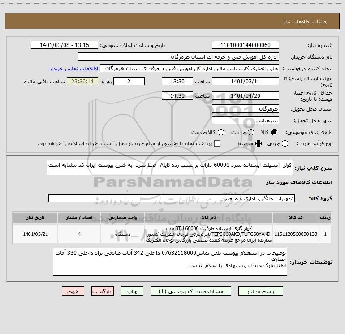The image size is (345, 334).
Task: Click the days remaining field showing 2
Action: [129, 81]
